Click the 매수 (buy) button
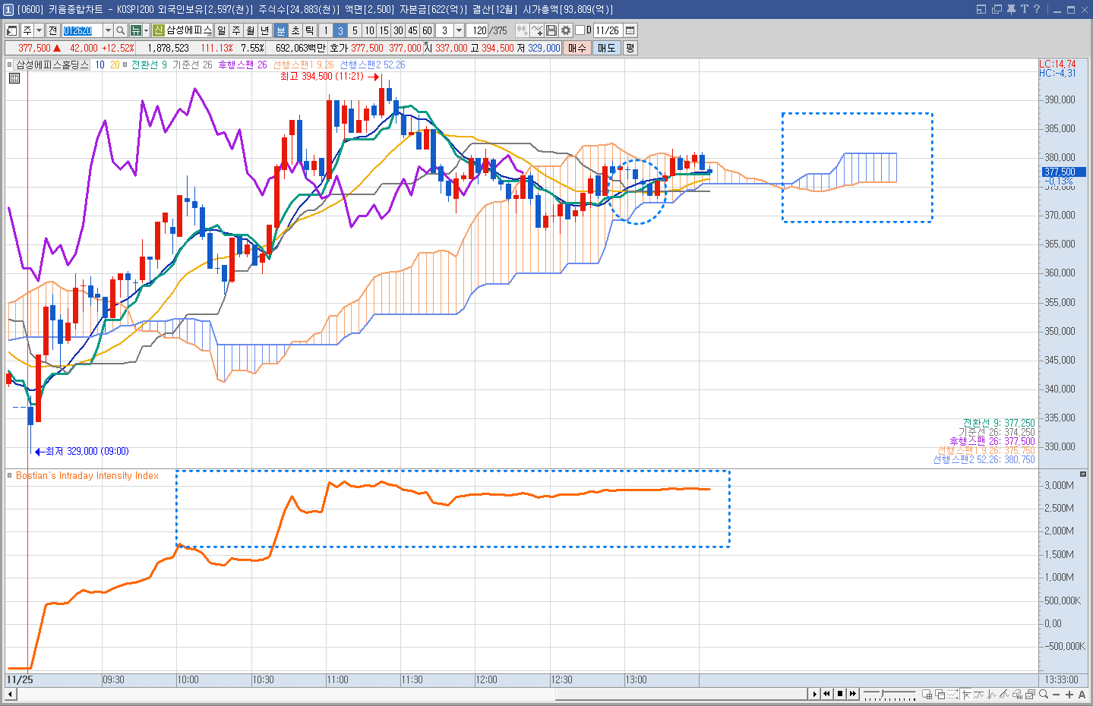Screen dimensions: 1093x706 577,48
